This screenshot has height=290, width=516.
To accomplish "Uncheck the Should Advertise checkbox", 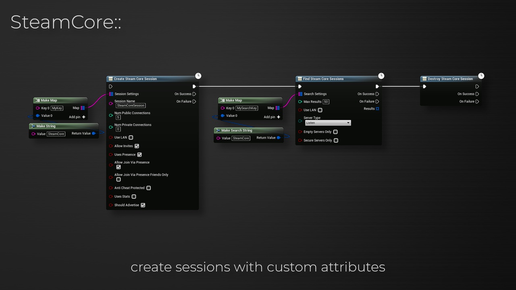I will 143,205.
